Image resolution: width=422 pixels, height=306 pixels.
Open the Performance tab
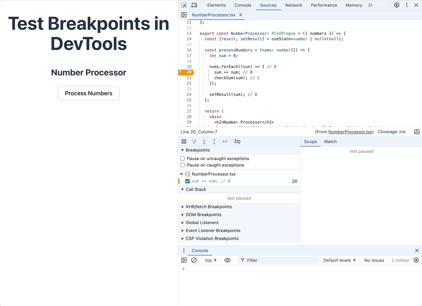pos(324,5)
